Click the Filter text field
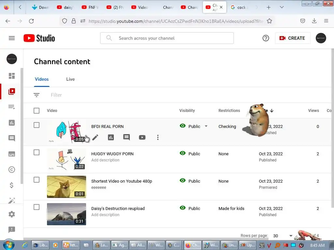This screenshot has width=334, height=250. (x=56, y=95)
